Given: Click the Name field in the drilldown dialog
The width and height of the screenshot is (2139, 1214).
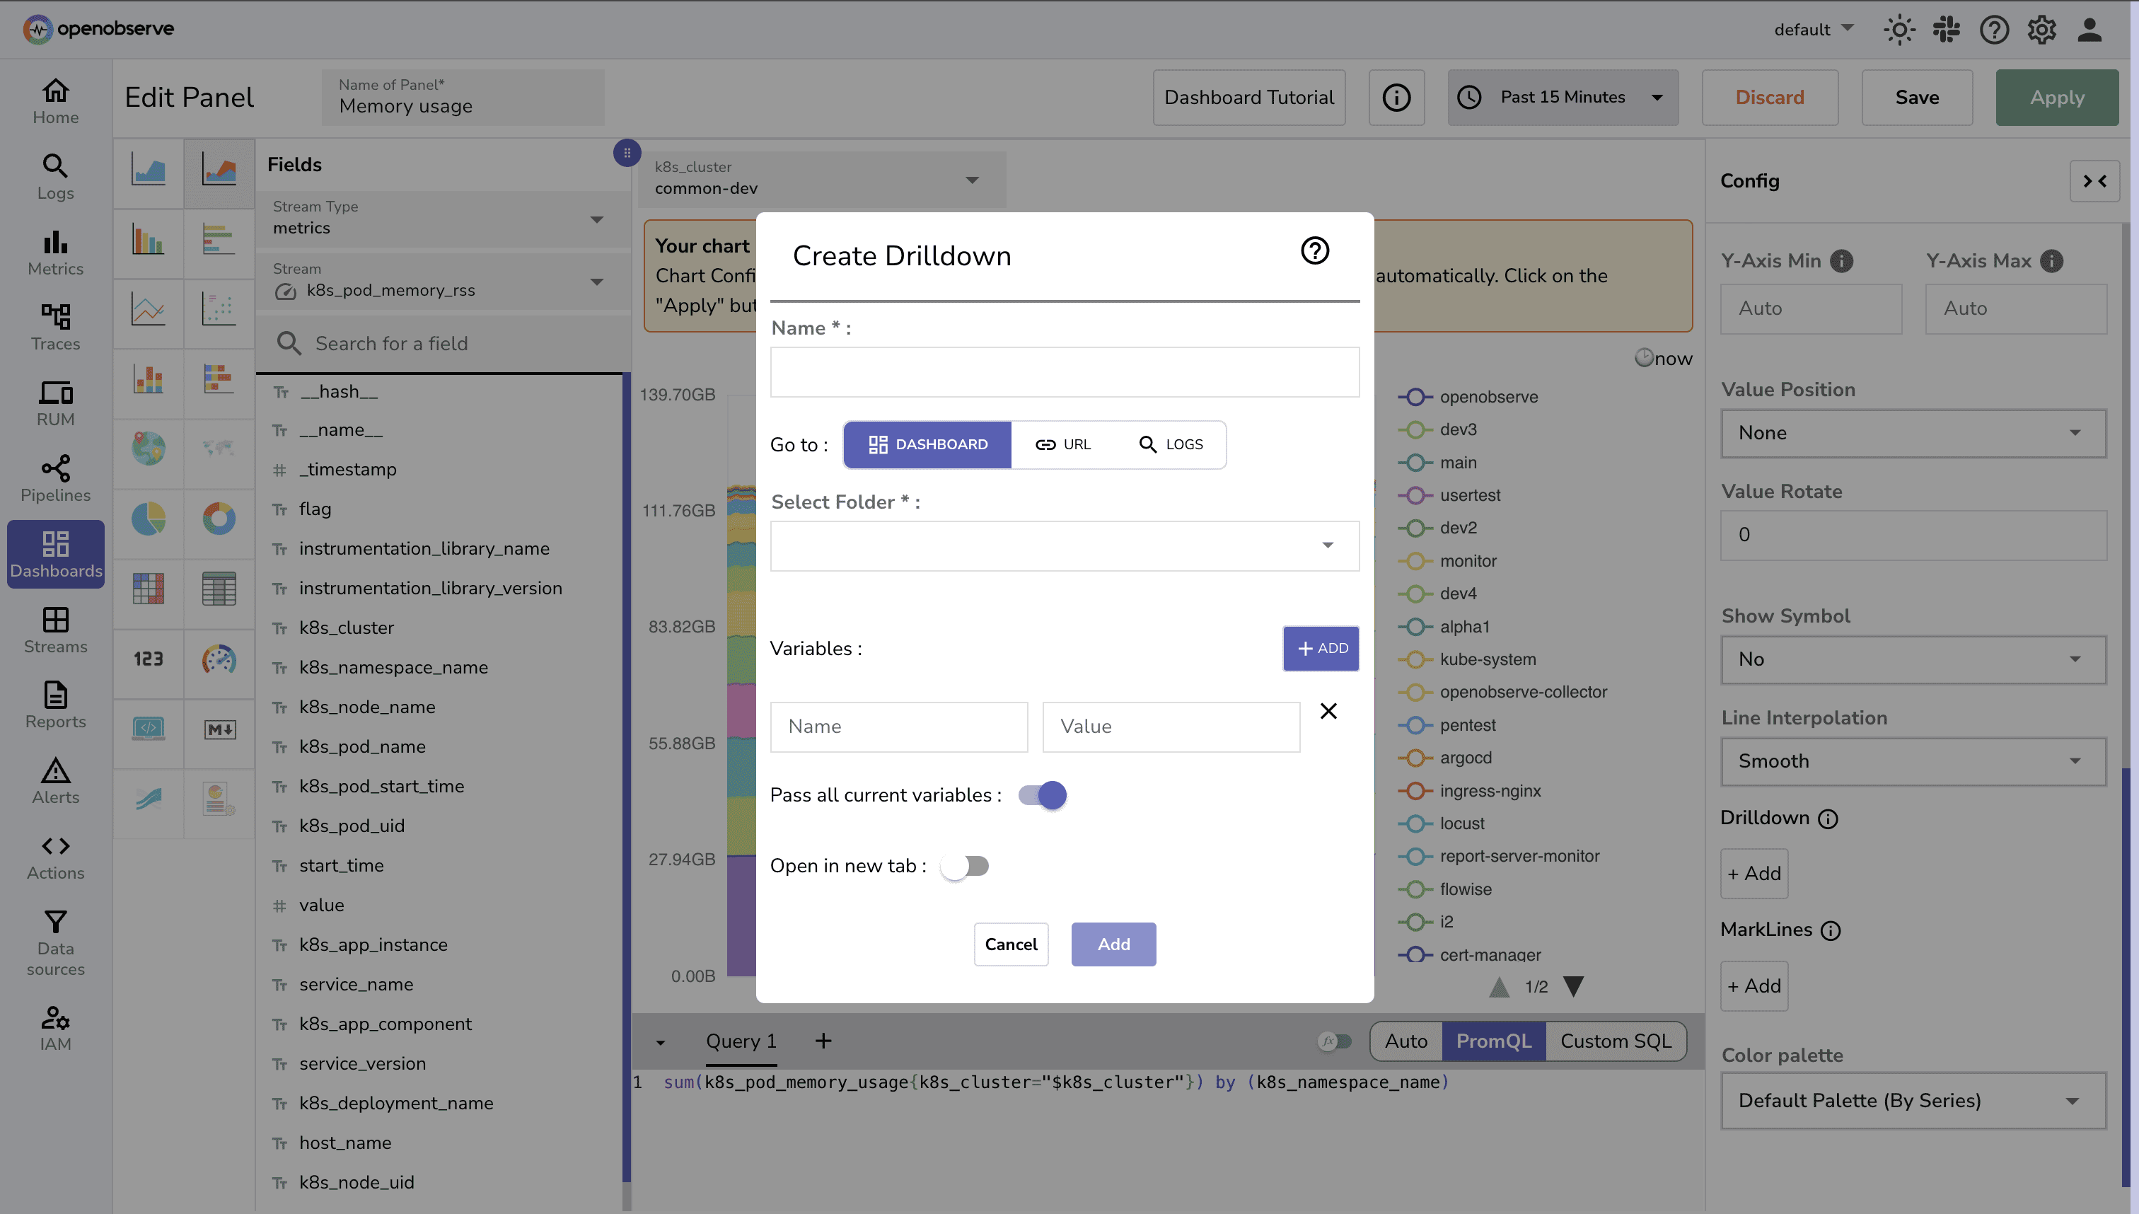Looking at the screenshot, I should pos(1064,372).
